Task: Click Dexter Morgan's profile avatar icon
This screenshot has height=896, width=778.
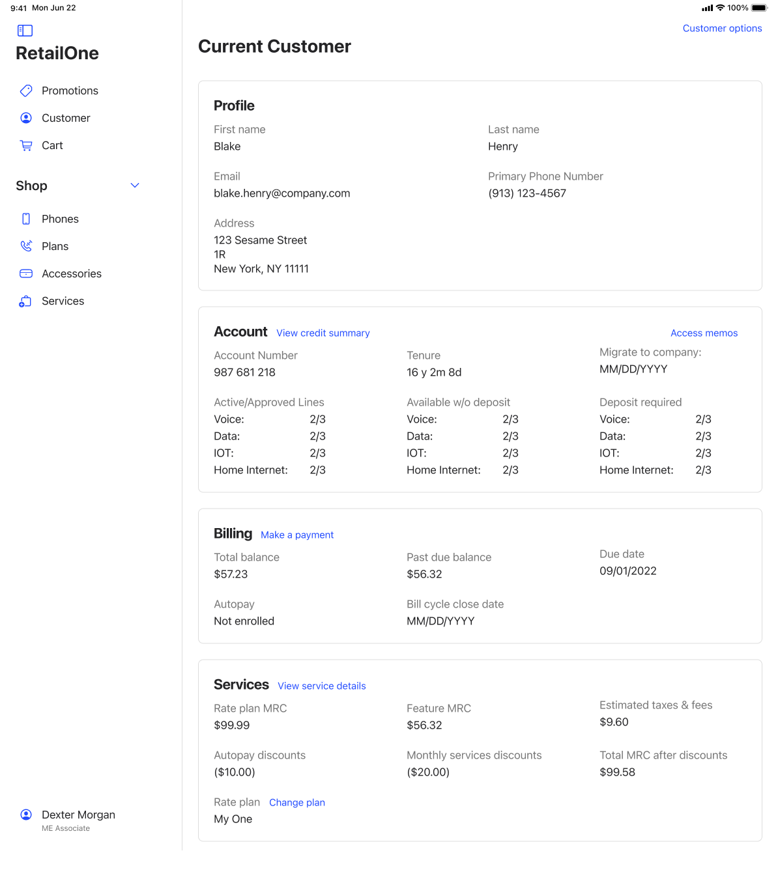Action: 26,815
